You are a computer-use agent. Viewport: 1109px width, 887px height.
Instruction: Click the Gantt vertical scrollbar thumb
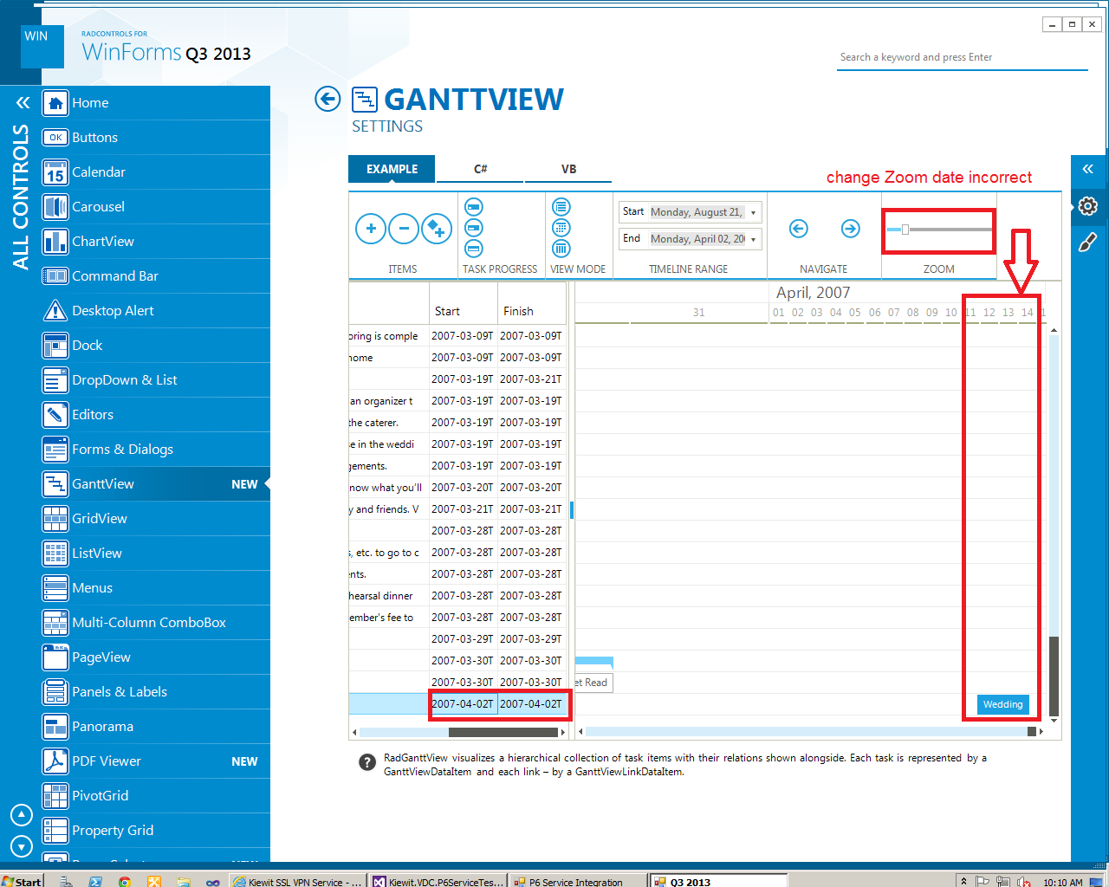point(1054,675)
